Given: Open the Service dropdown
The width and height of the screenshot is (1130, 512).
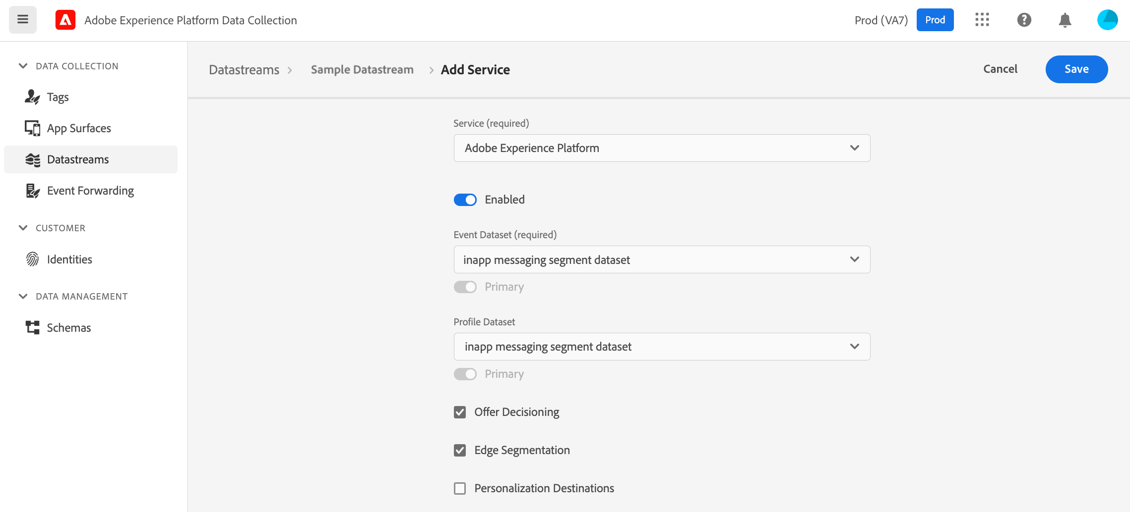Looking at the screenshot, I should (662, 148).
